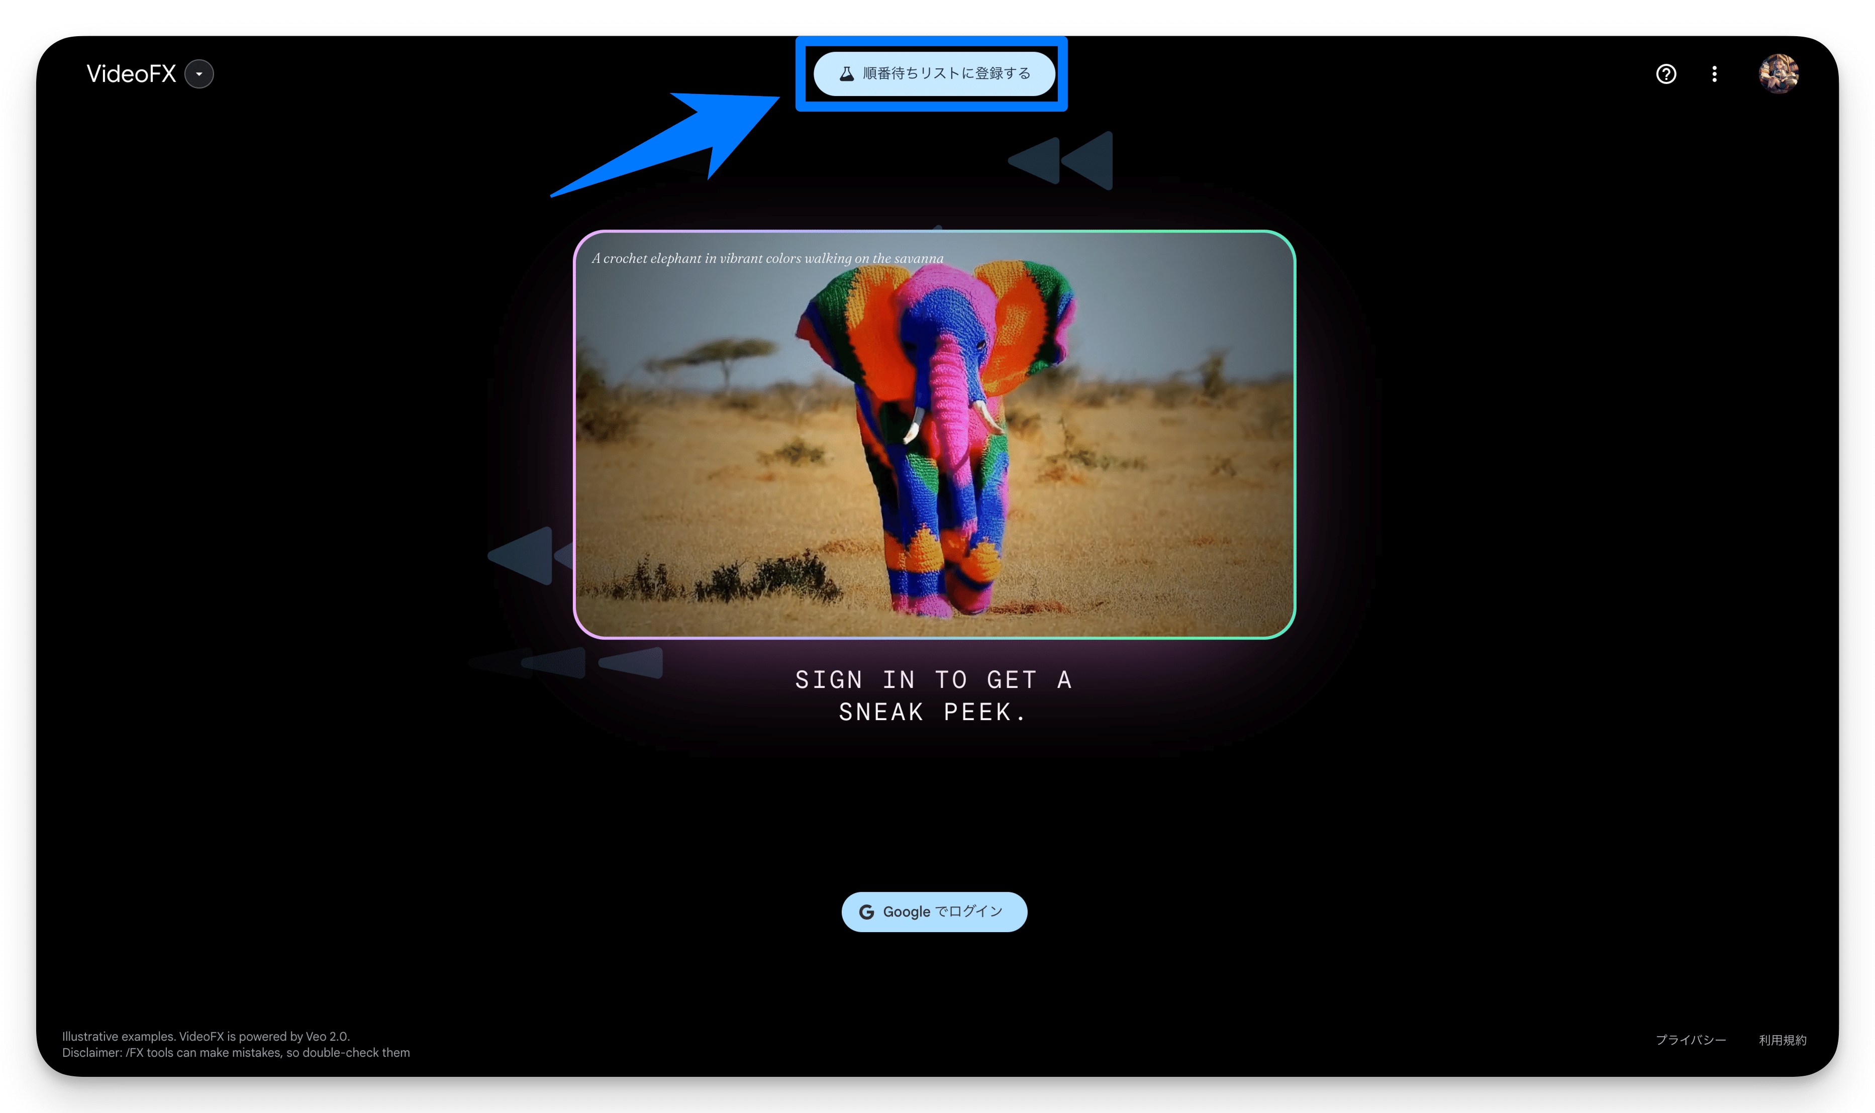Open the help question mark icon
The image size is (1875, 1113).
pyautogui.click(x=1666, y=74)
